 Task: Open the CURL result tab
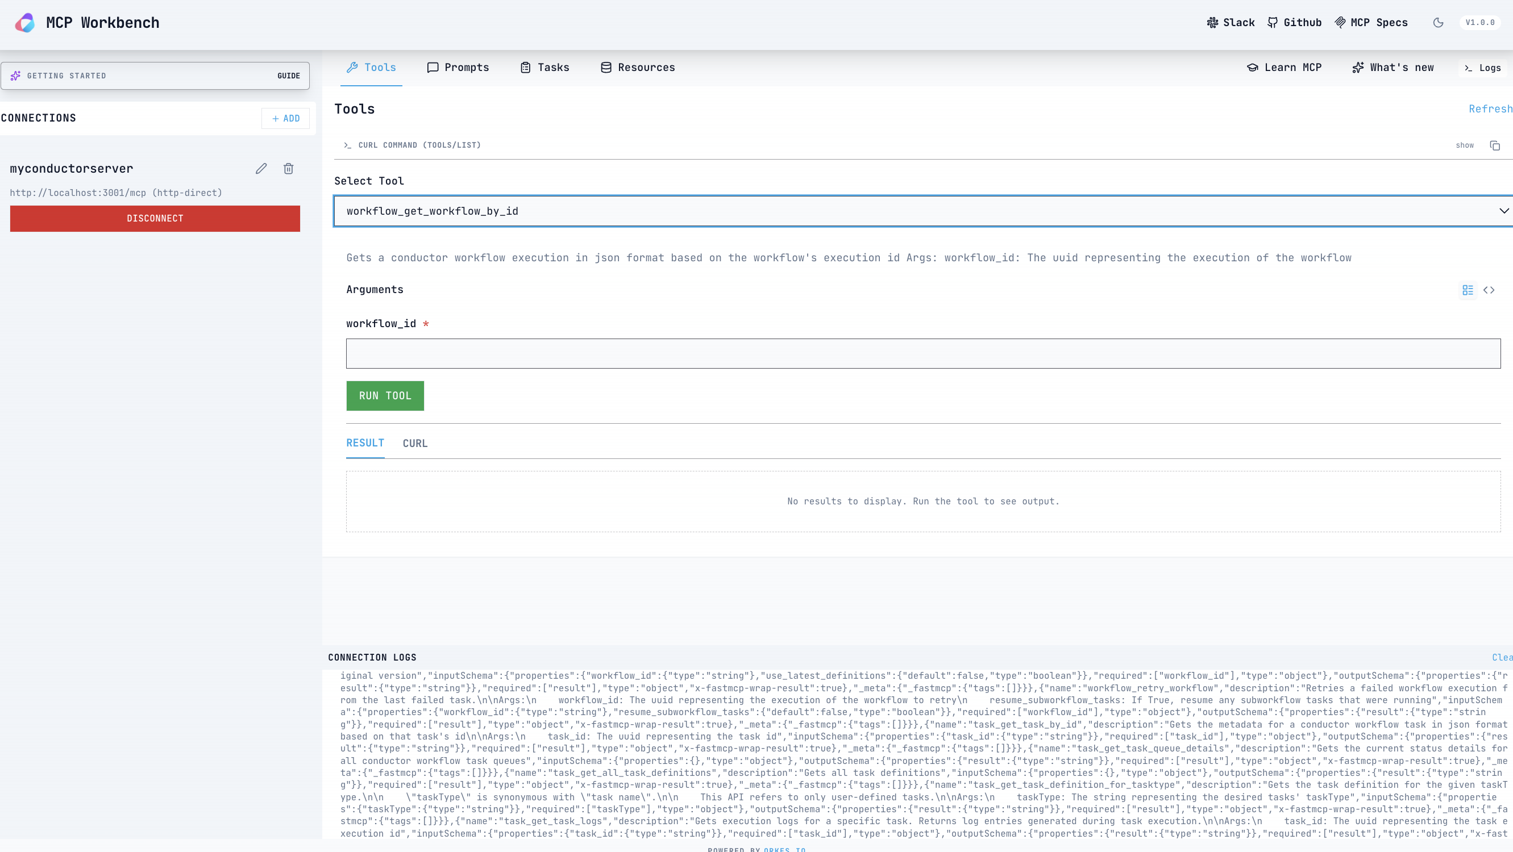tap(415, 444)
